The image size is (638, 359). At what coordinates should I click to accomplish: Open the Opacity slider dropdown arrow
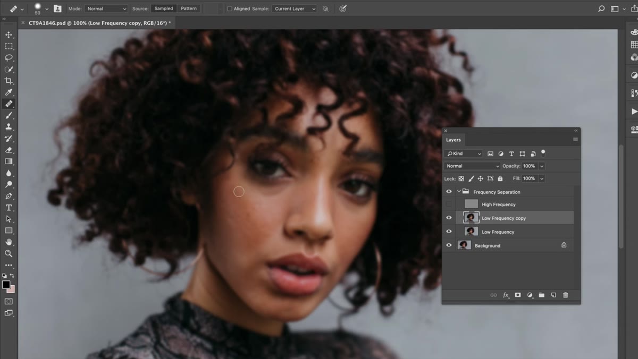click(542, 166)
